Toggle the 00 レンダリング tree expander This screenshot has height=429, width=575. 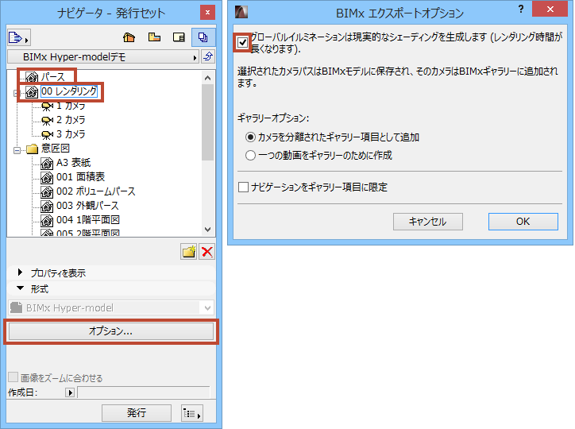16,94
